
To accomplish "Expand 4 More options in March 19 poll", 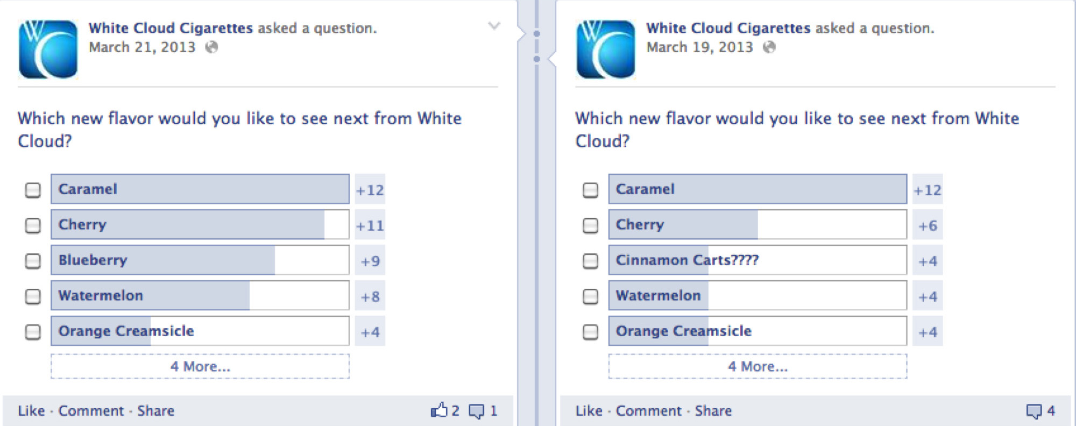I will (758, 366).
